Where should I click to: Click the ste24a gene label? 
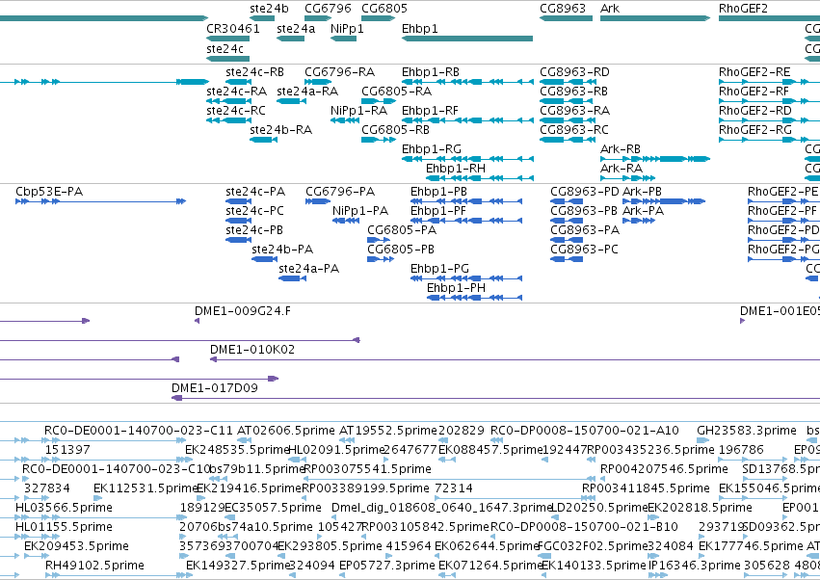coord(296,29)
